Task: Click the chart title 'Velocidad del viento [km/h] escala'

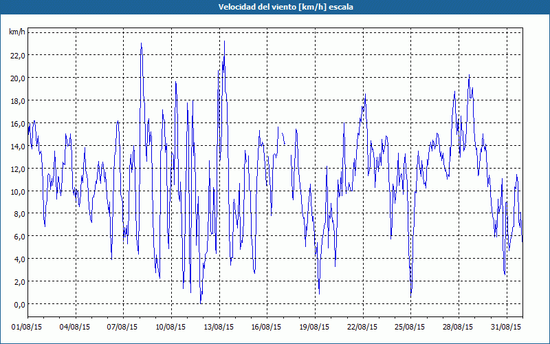Action: click(x=285, y=7)
